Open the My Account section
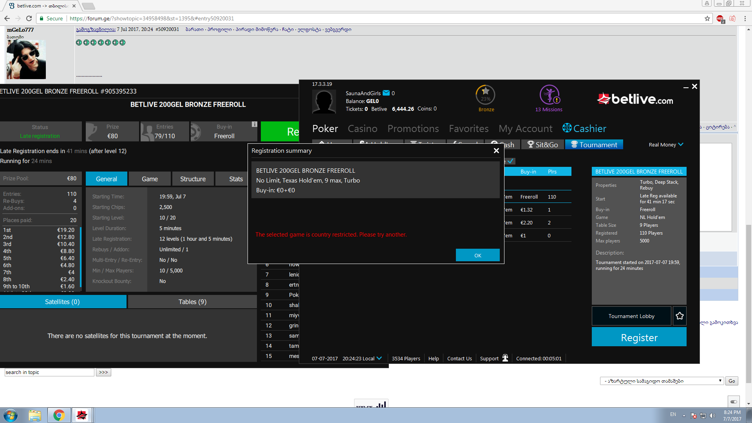Screen dimensions: 752x423 (x=525, y=128)
